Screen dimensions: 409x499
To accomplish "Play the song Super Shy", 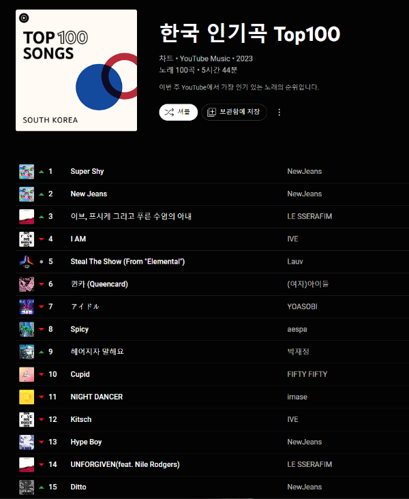I will coord(87,172).
